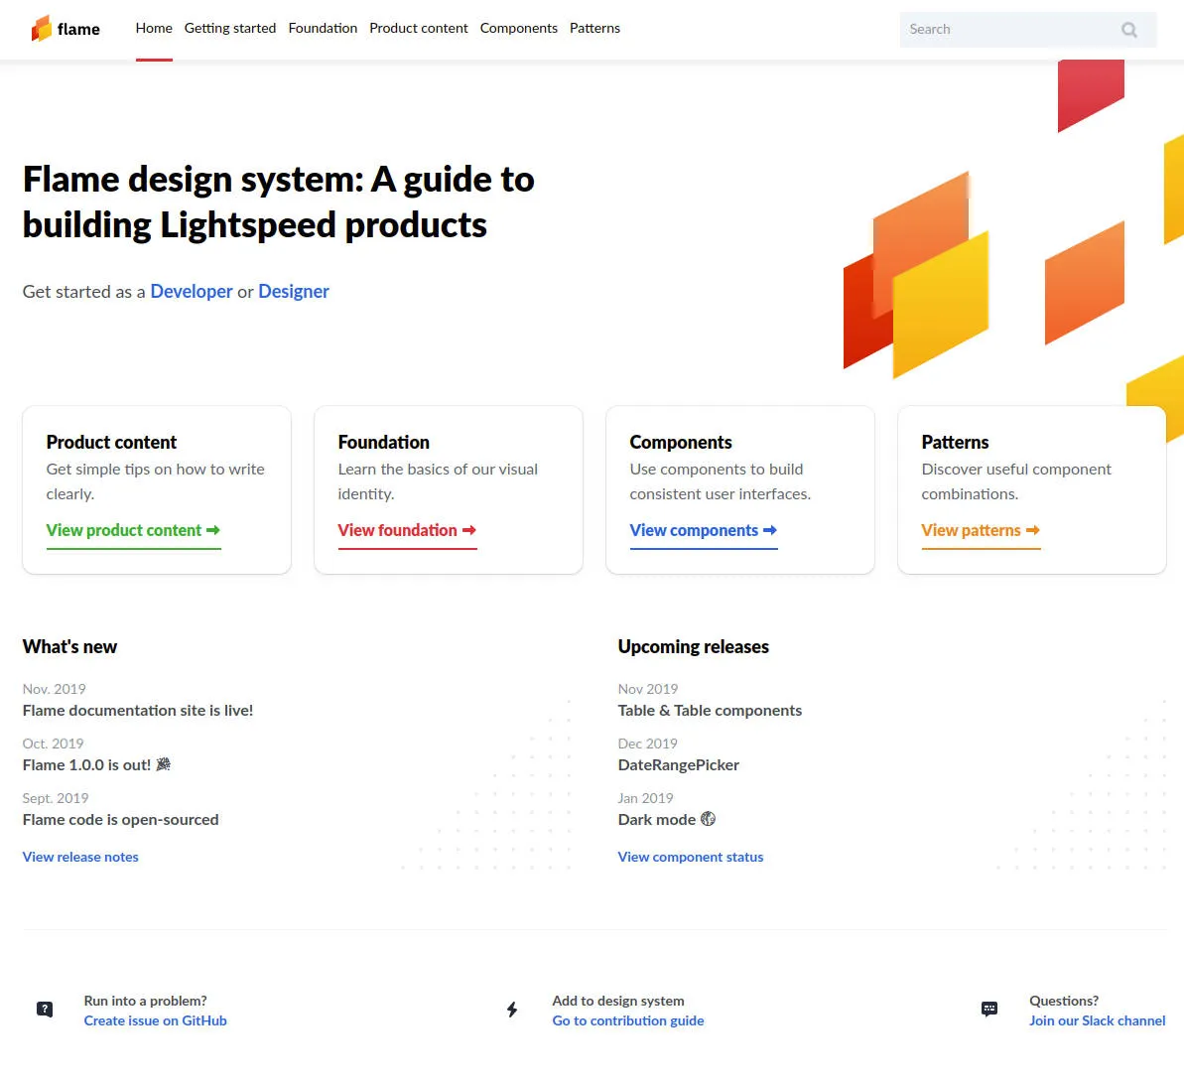Screen dimensions: 1184x1084
Task: Open Join our Slack channel
Action: pos(1098,1020)
